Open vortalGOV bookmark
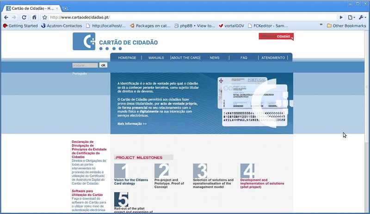Image resolution: width=370 pixels, height=214 pixels. pos(232,26)
